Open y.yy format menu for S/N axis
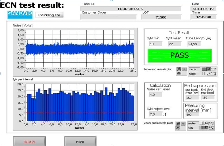The image size is (224, 146). [x=211, y=128]
